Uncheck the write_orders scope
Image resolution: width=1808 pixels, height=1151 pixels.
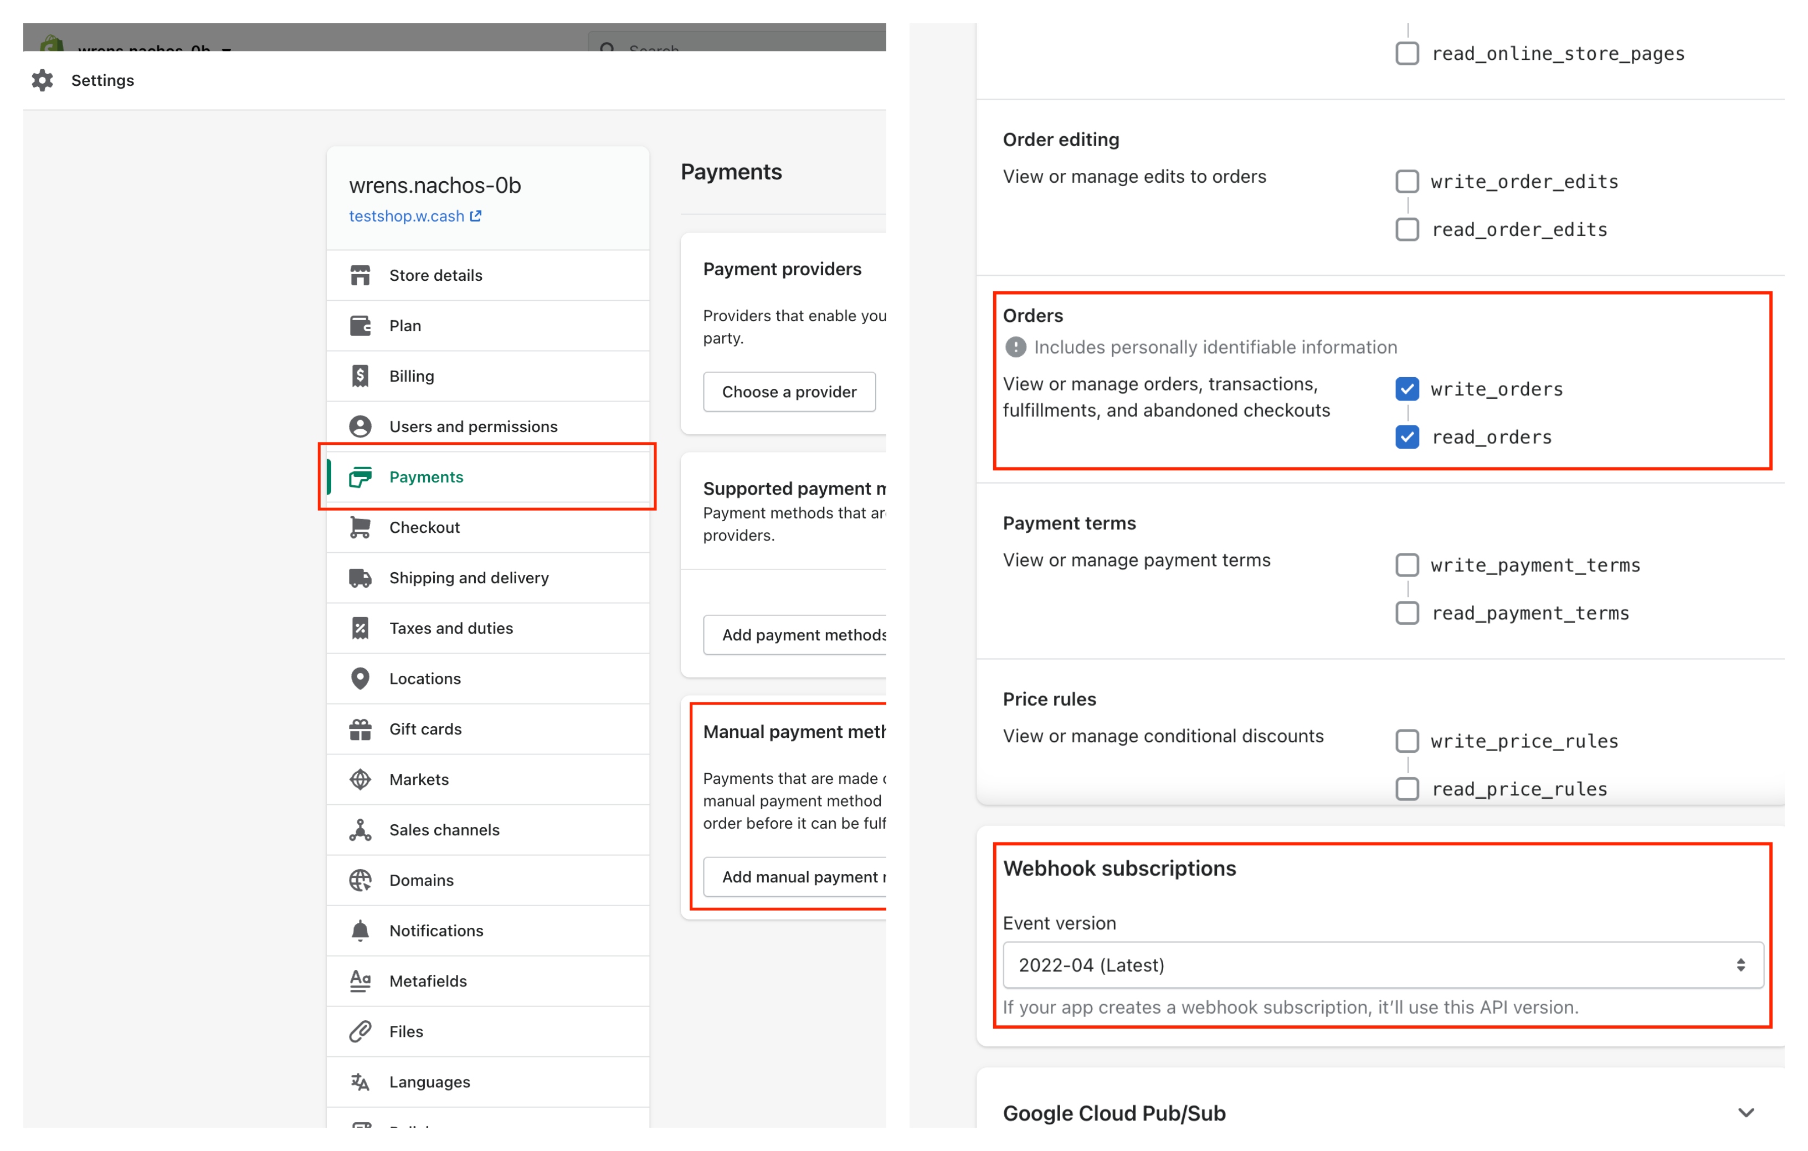tap(1407, 389)
